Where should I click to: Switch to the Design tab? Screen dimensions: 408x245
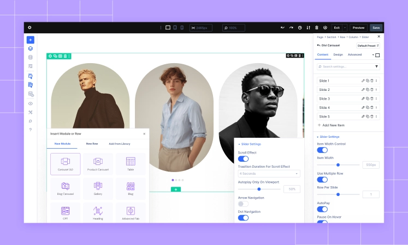pyautogui.click(x=338, y=54)
